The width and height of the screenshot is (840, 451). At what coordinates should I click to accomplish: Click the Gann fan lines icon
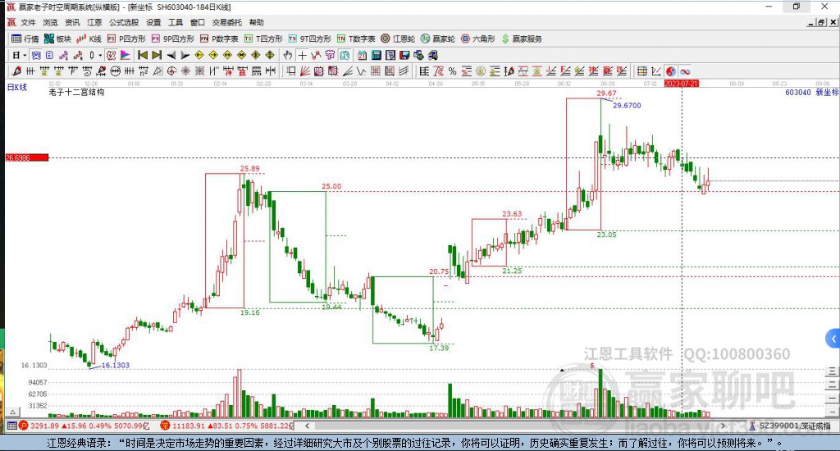tap(305, 71)
